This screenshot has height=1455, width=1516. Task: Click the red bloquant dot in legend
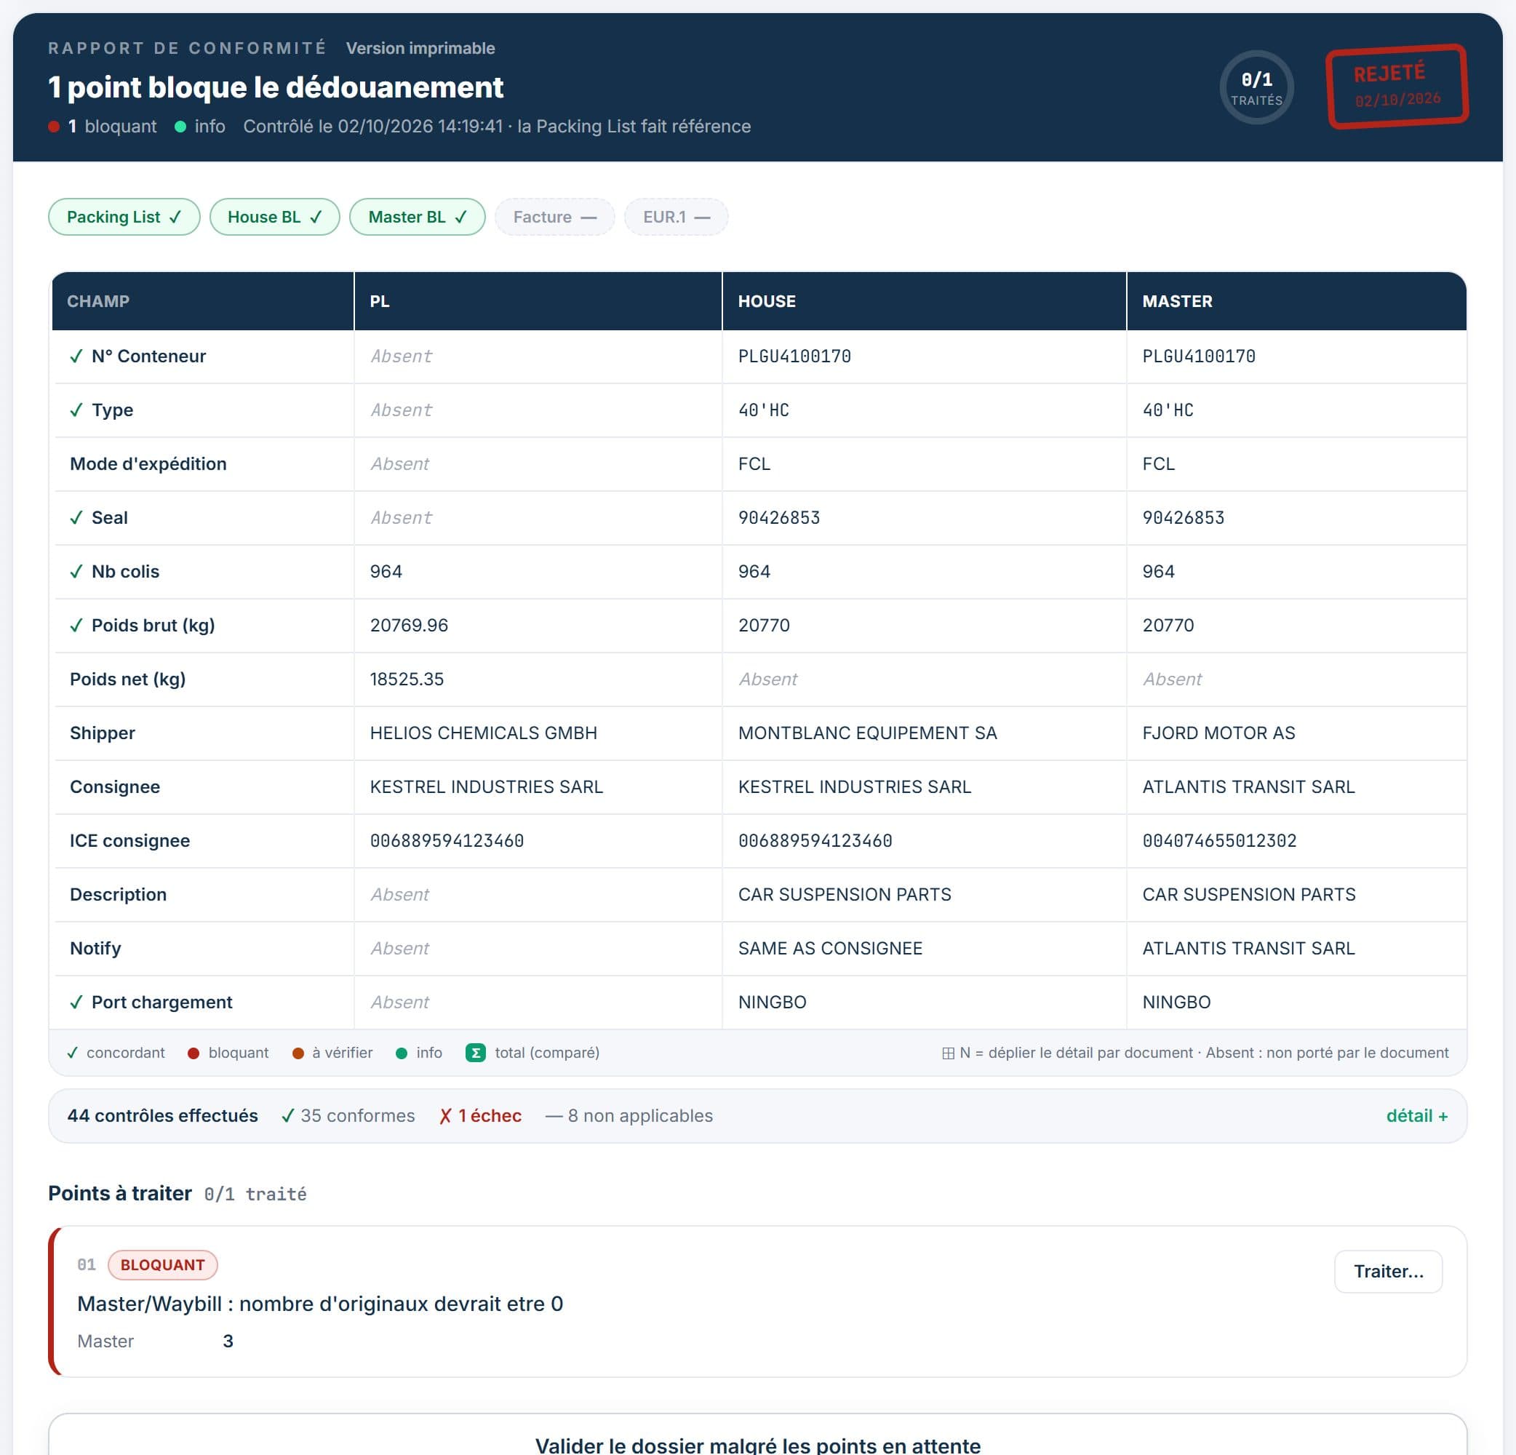point(194,1053)
